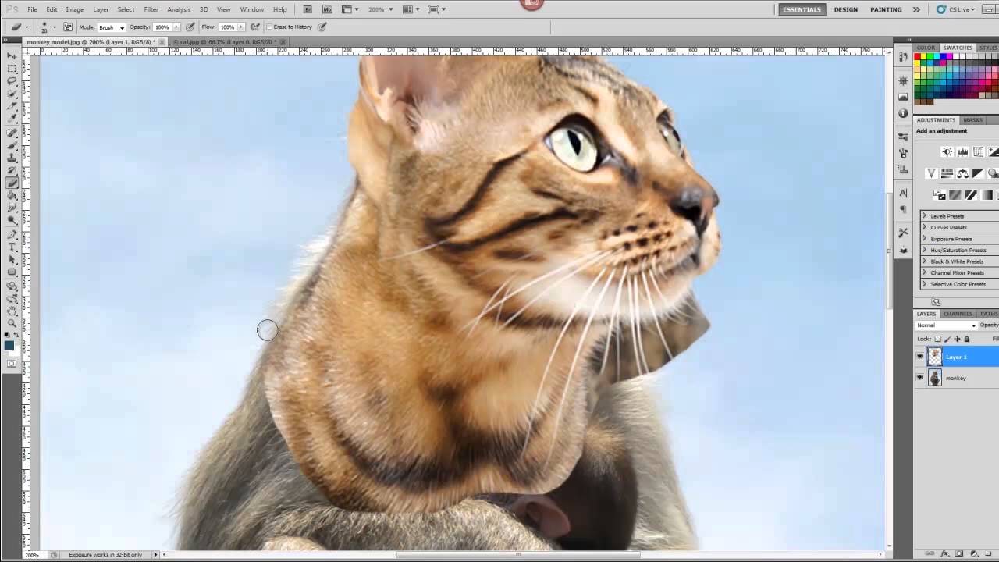Image resolution: width=999 pixels, height=562 pixels.
Task: Switch to the Channels tab
Action: coord(958,314)
